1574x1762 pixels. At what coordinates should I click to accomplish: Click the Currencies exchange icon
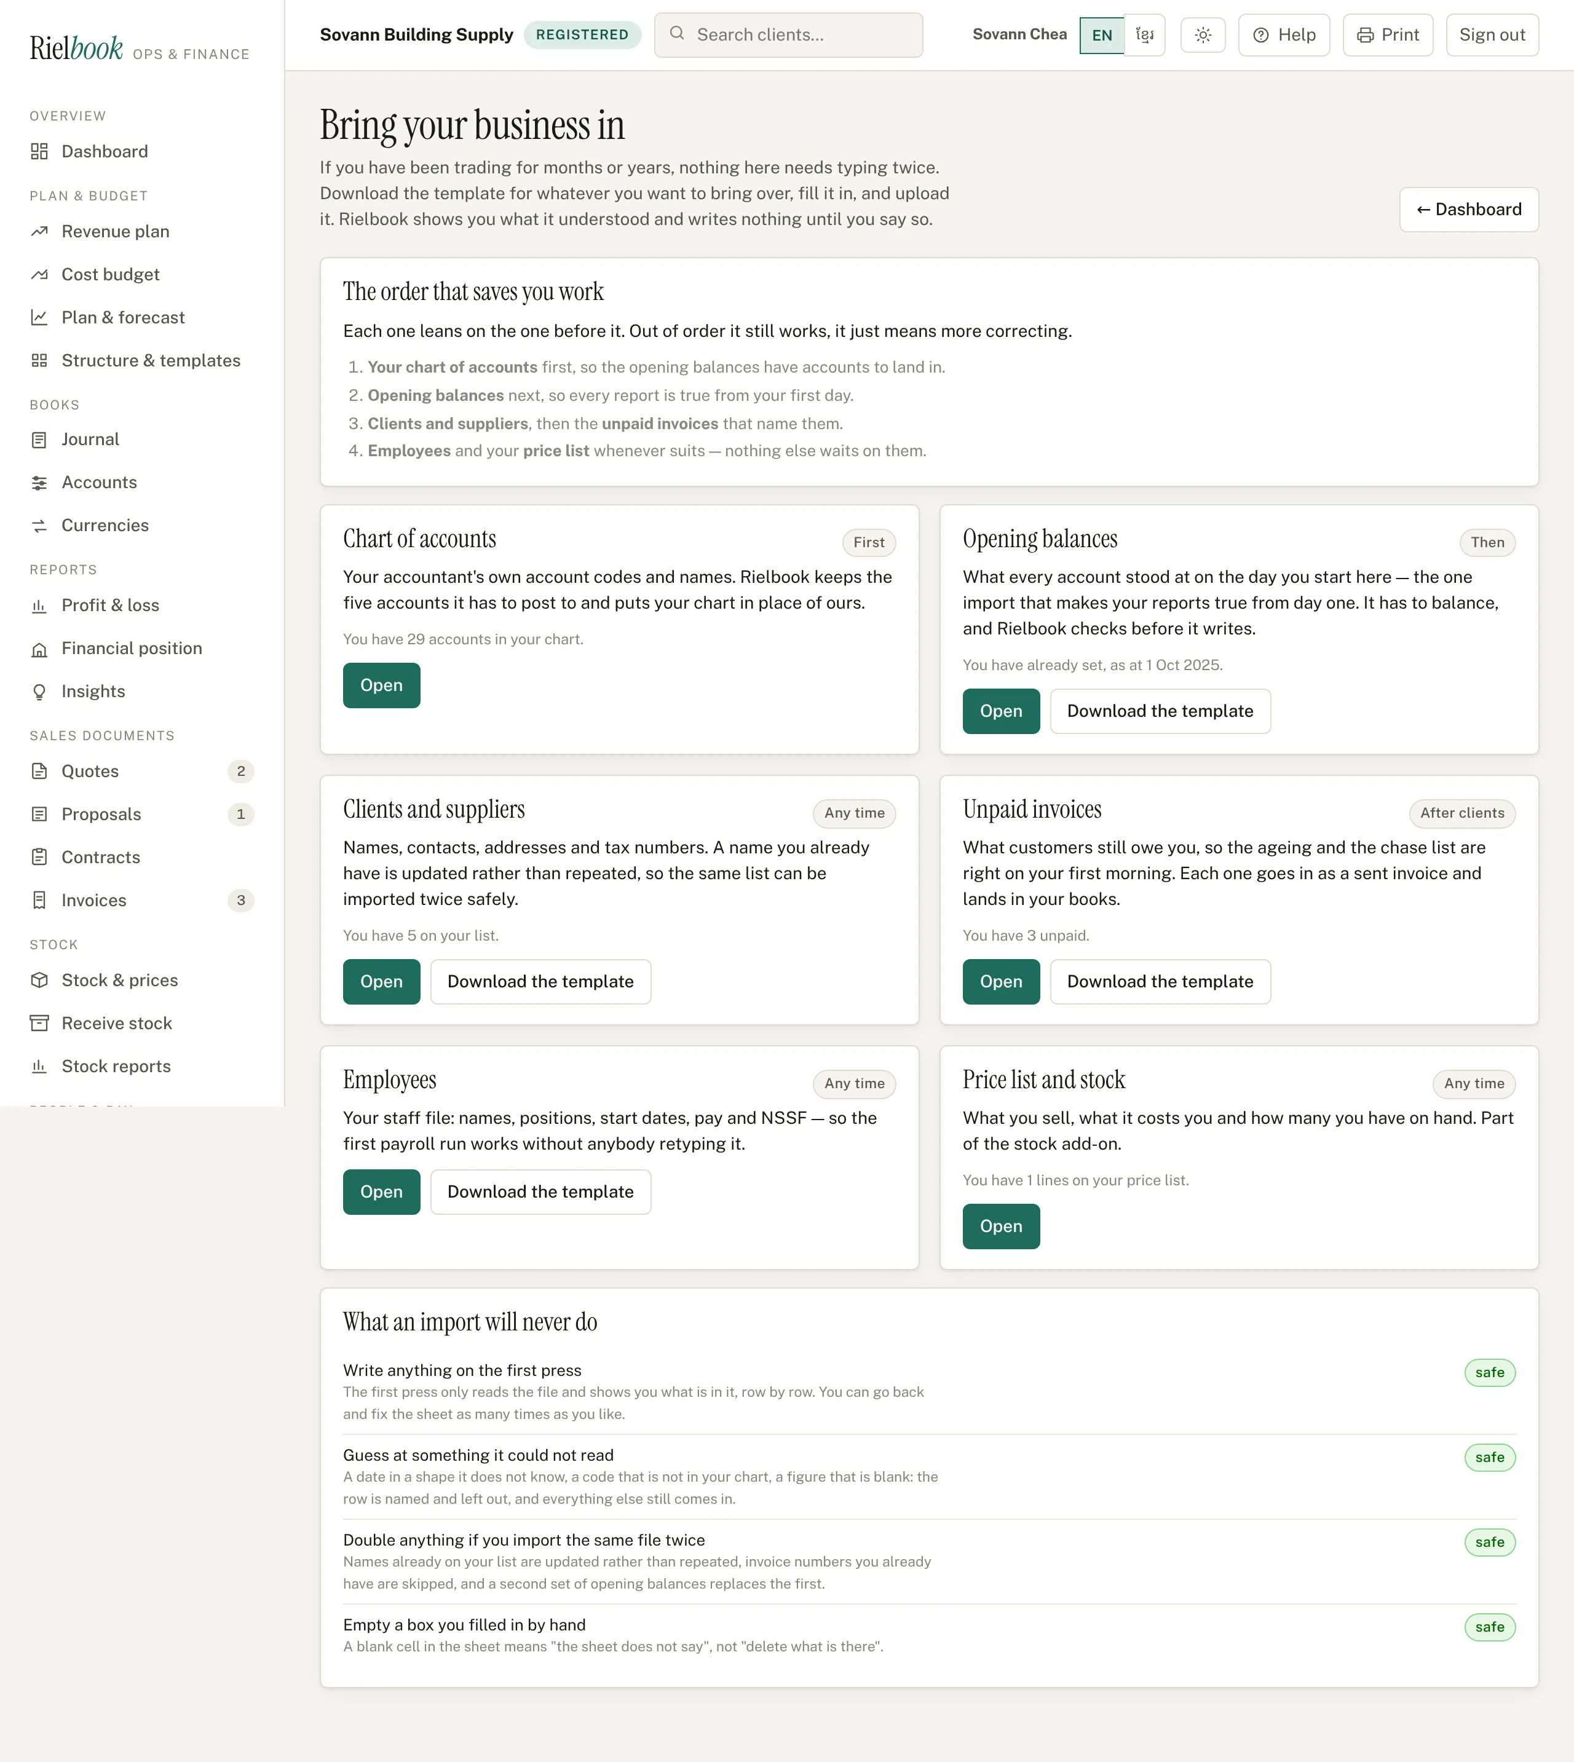[x=39, y=526]
